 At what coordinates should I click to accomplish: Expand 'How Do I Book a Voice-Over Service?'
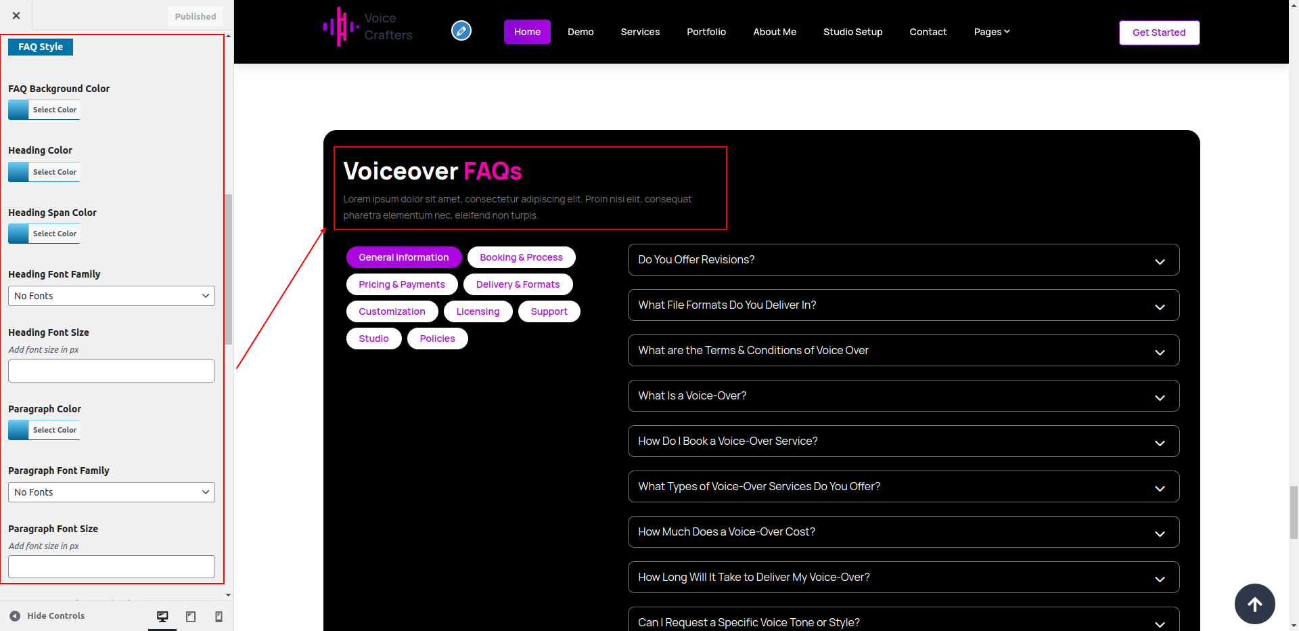[x=903, y=441]
